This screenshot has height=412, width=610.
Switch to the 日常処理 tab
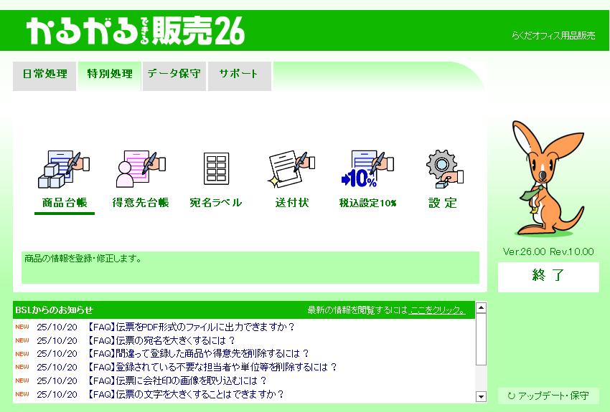pyautogui.click(x=44, y=75)
